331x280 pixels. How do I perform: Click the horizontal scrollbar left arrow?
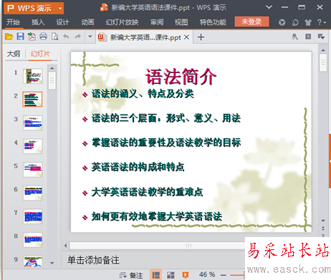point(66,246)
